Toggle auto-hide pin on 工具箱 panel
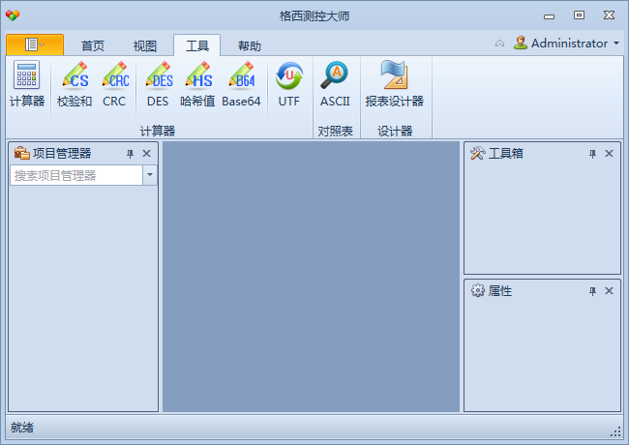Screen dimensions: 629x445 point(592,154)
